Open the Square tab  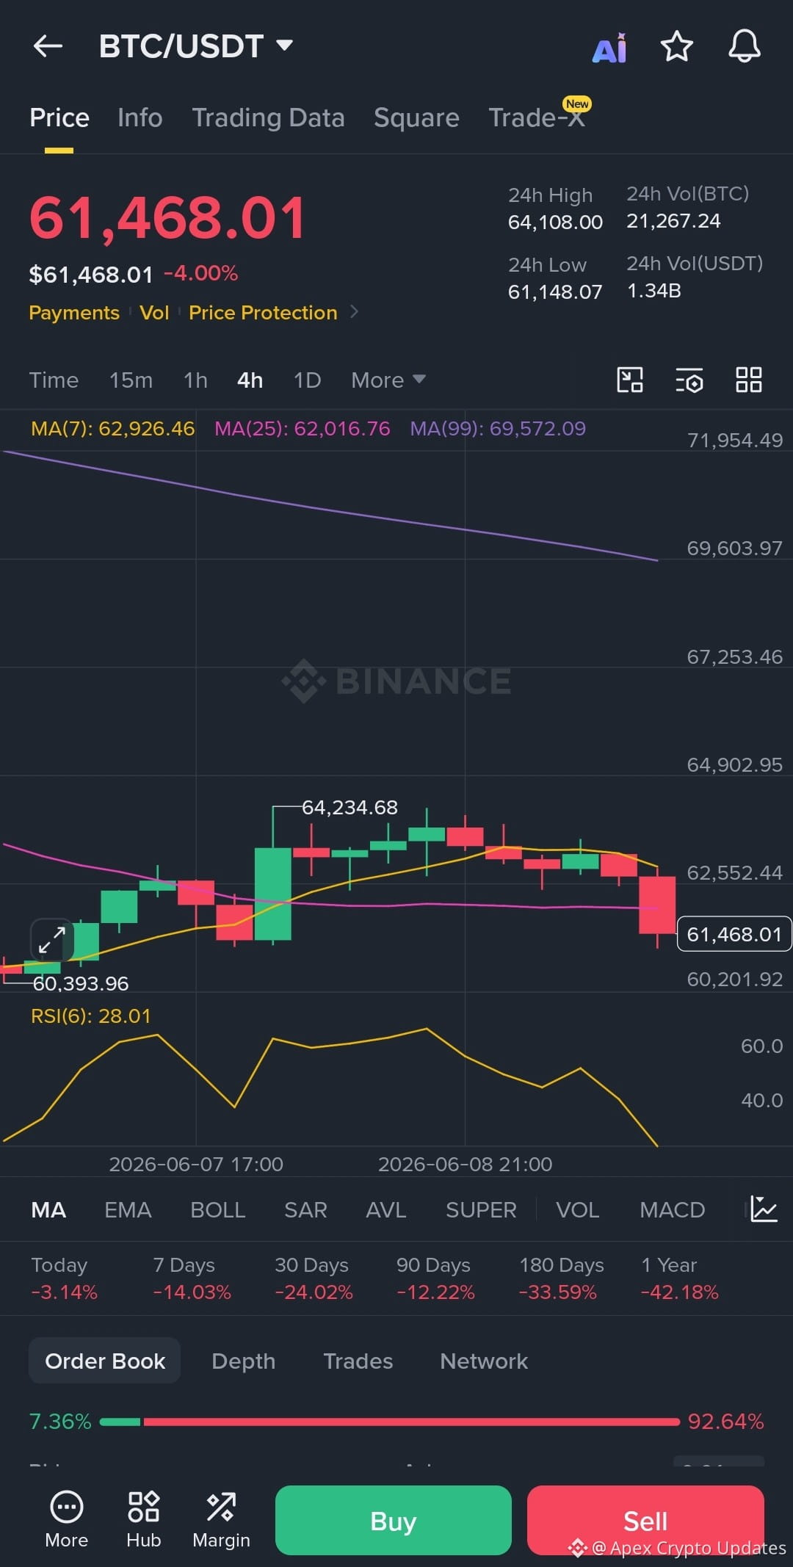[416, 117]
